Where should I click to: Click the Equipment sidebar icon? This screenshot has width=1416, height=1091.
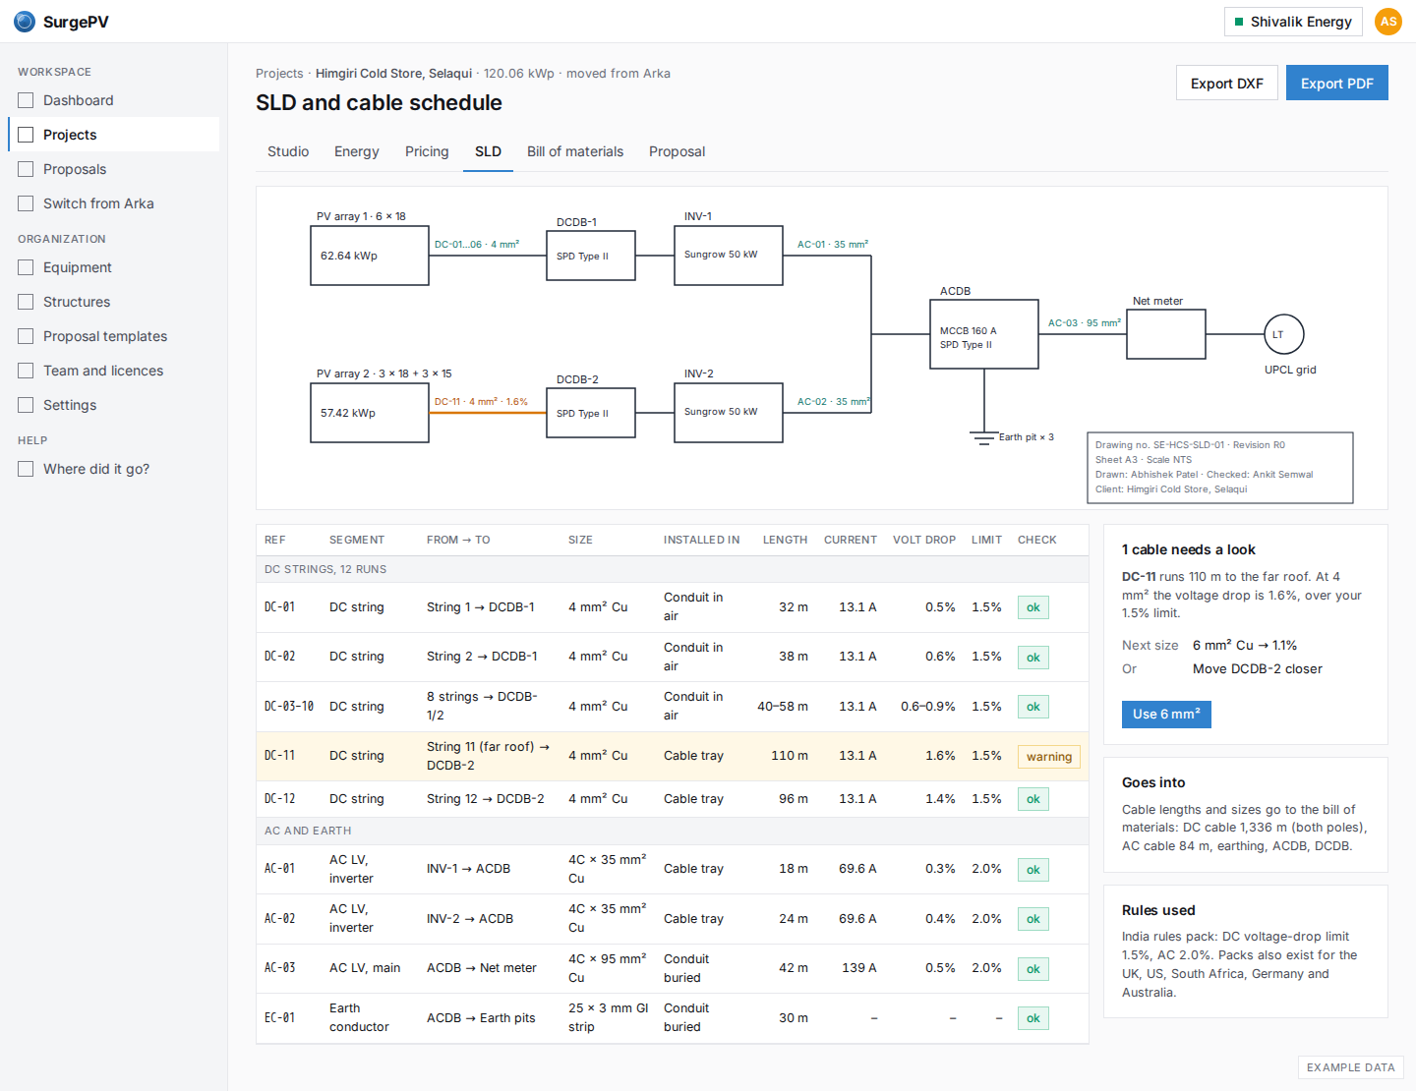pos(26,267)
